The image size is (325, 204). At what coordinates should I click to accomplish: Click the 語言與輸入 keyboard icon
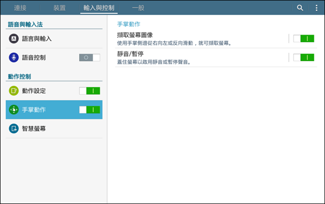tap(14, 39)
